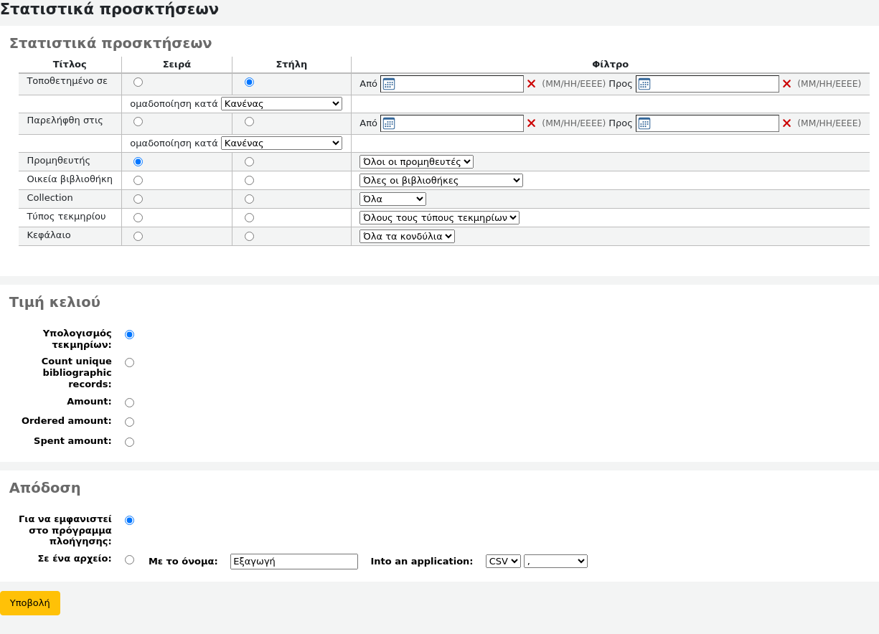Select Σειρά radio for Οικεία βιβλιοθήκη
This screenshot has height=634, width=879.
138,181
